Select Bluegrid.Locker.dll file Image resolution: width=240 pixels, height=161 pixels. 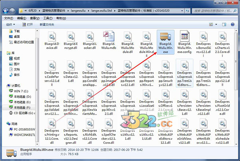[x=90, y=40]
